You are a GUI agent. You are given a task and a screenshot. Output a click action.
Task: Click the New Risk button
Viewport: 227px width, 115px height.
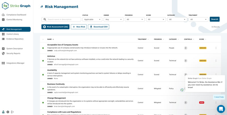coord(79,27)
